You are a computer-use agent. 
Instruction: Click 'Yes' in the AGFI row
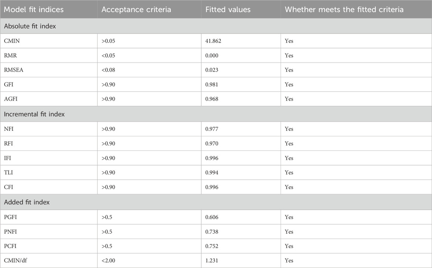coord(289,99)
